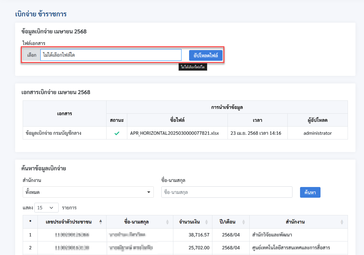
Task: Sort by ชื่อ-นามสกุล column arrows
Action: point(167,222)
